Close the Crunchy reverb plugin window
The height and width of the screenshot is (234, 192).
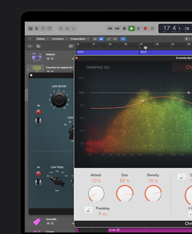[76, 58]
